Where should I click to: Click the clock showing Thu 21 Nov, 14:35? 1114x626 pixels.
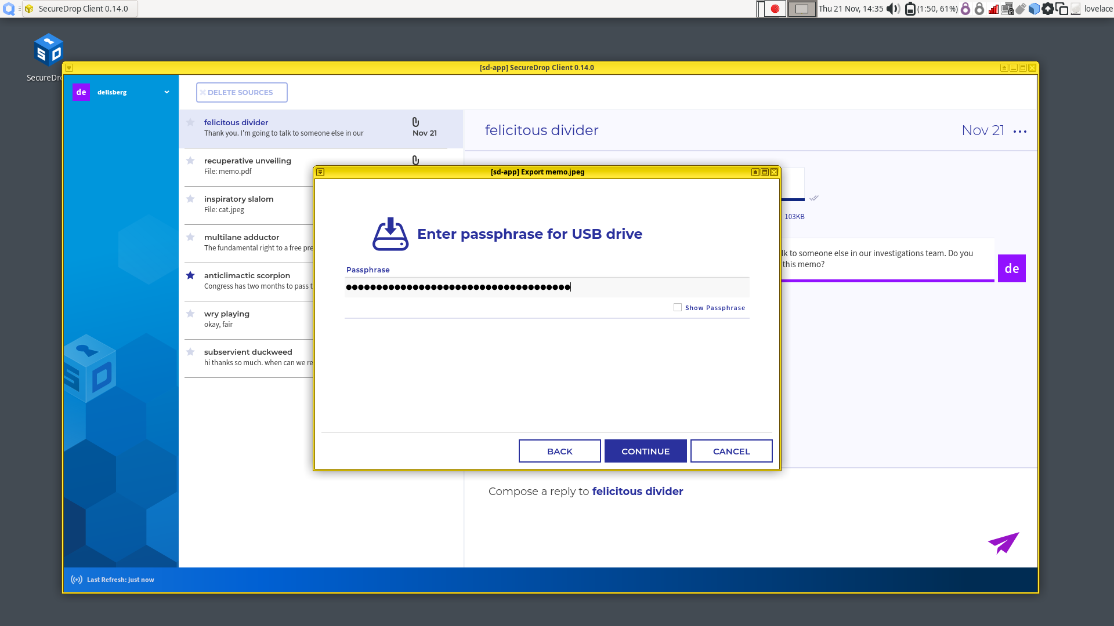point(851,9)
